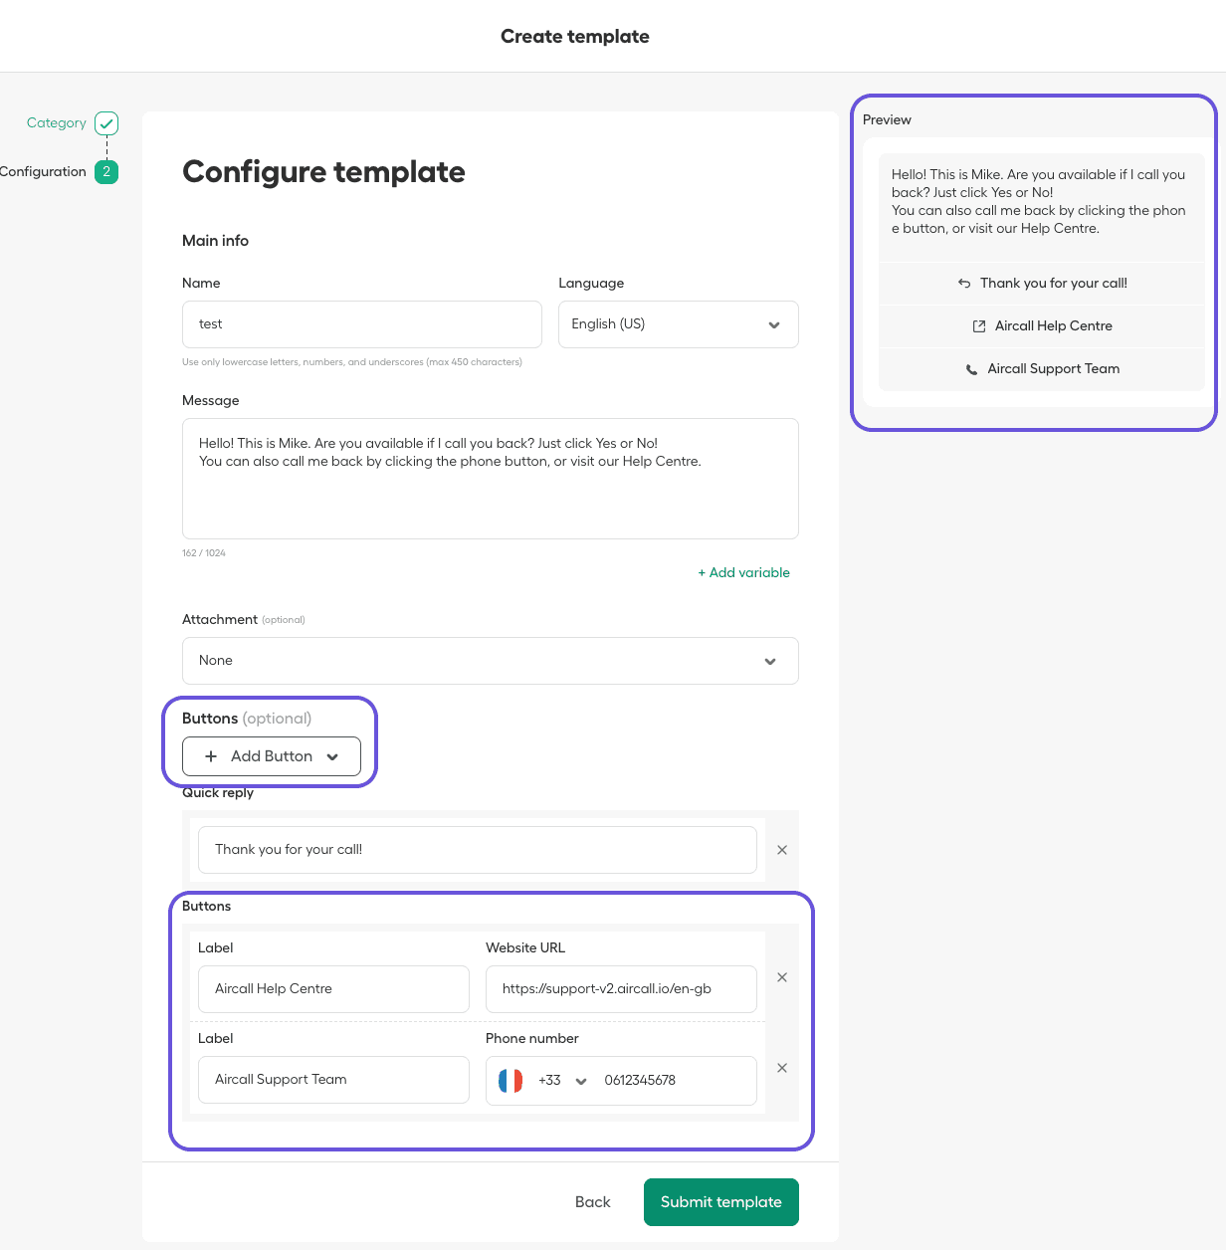Viewport: 1226px width, 1250px height.
Task: Select the Configuration step labeled 2
Action: point(106,171)
